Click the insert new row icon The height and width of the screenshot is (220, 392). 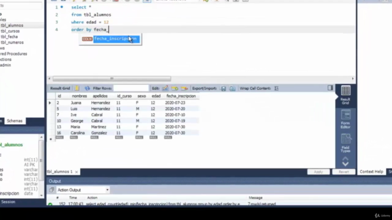[175, 88]
